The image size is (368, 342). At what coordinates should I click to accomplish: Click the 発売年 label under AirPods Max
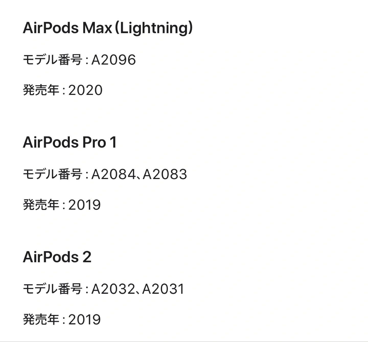point(41,90)
